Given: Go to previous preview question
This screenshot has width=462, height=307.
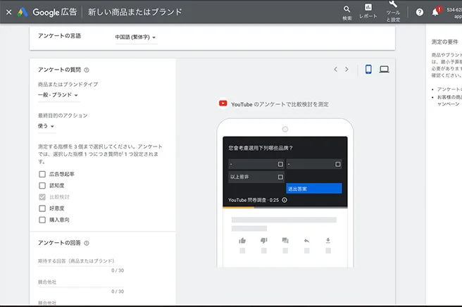Looking at the screenshot, I should tap(335, 69).
